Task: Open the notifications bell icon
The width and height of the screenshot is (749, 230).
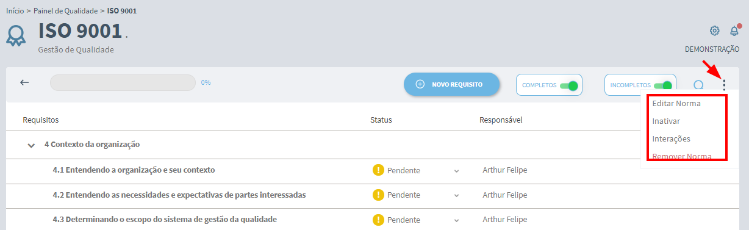Action: (734, 31)
